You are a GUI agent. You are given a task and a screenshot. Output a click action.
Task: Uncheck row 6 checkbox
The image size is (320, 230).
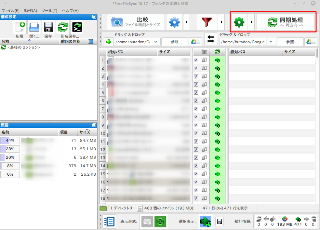196,101
